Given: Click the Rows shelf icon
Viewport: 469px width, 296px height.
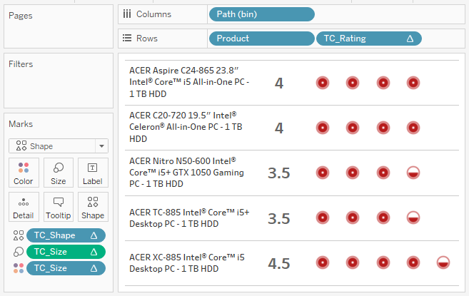Looking at the screenshot, I should 127,39.
